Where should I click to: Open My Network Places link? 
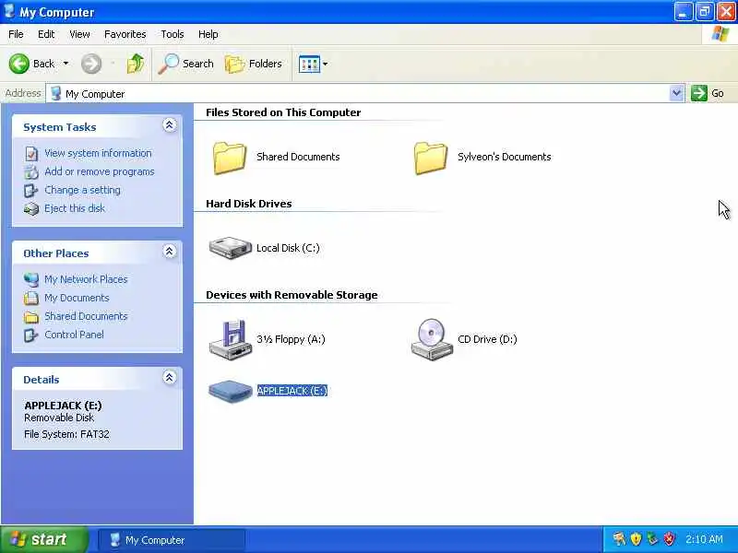(86, 279)
